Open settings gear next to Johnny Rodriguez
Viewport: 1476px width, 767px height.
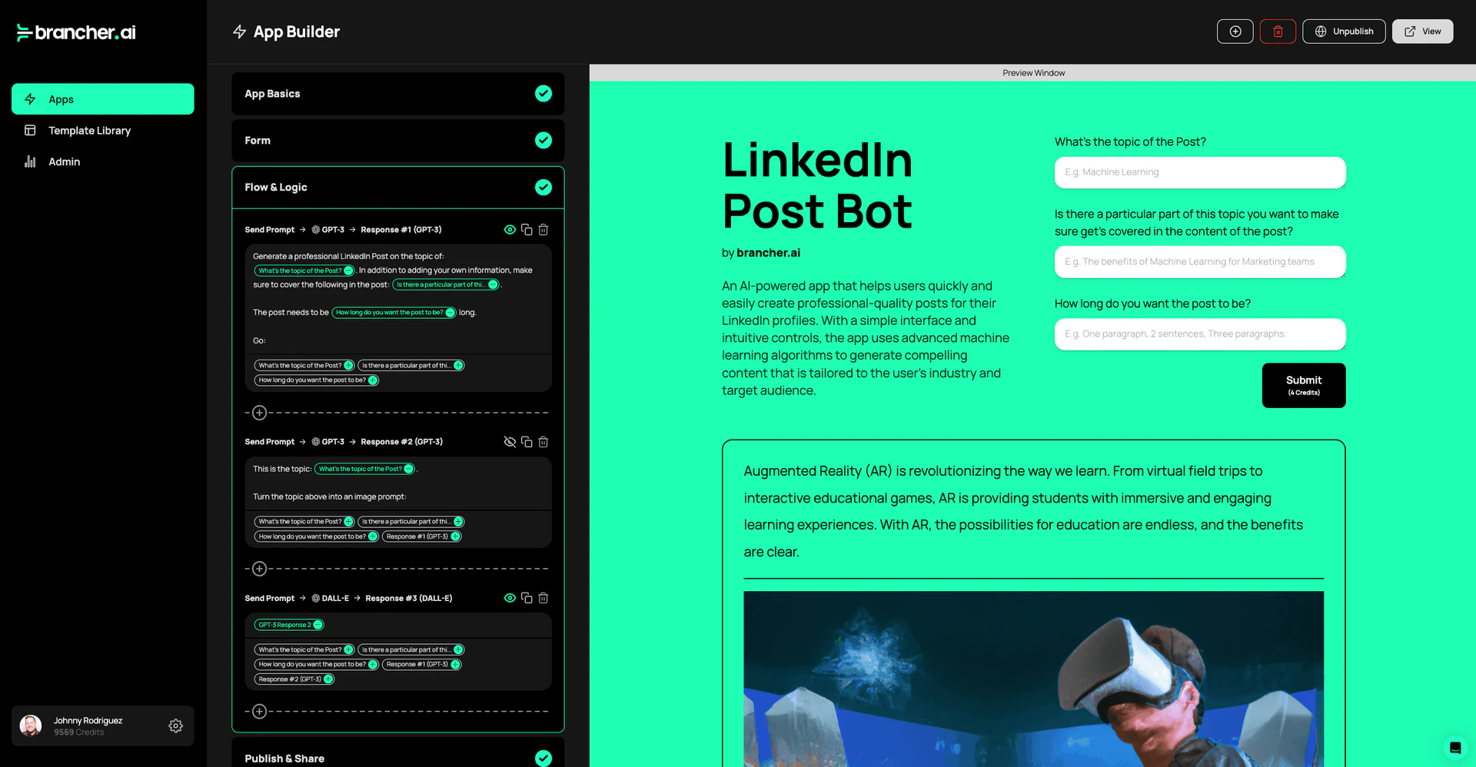[x=175, y=726]
